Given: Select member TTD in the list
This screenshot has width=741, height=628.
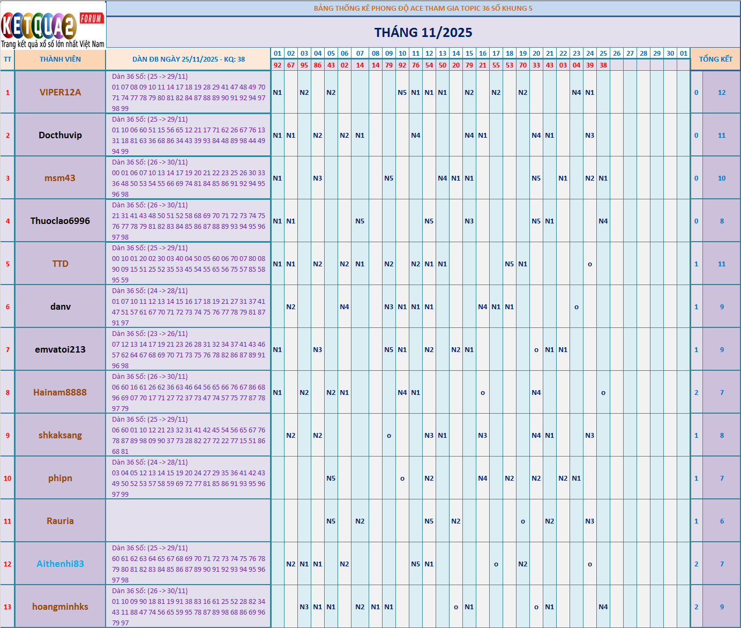Looking at the screenshot, I should tap(60, 264).
